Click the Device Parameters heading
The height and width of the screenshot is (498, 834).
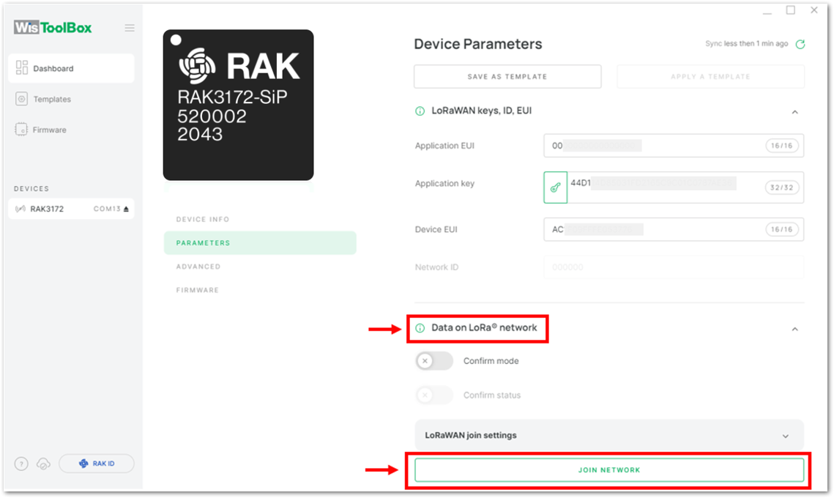pos(477,44)
